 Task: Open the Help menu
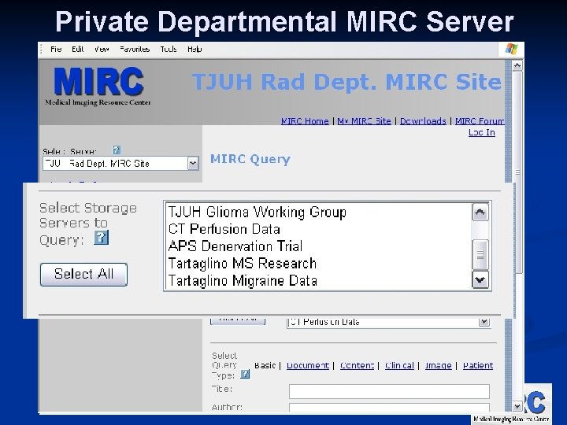195,49
